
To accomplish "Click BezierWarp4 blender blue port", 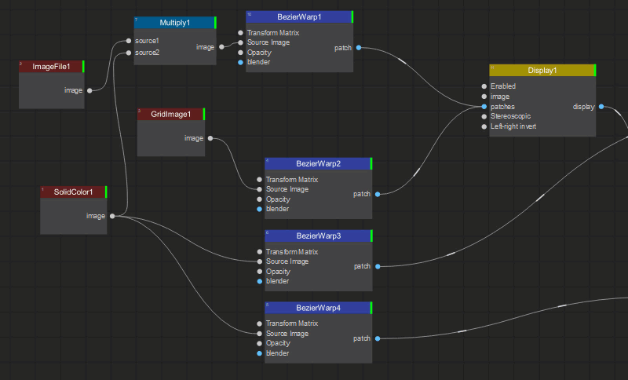I will (260, 353).
